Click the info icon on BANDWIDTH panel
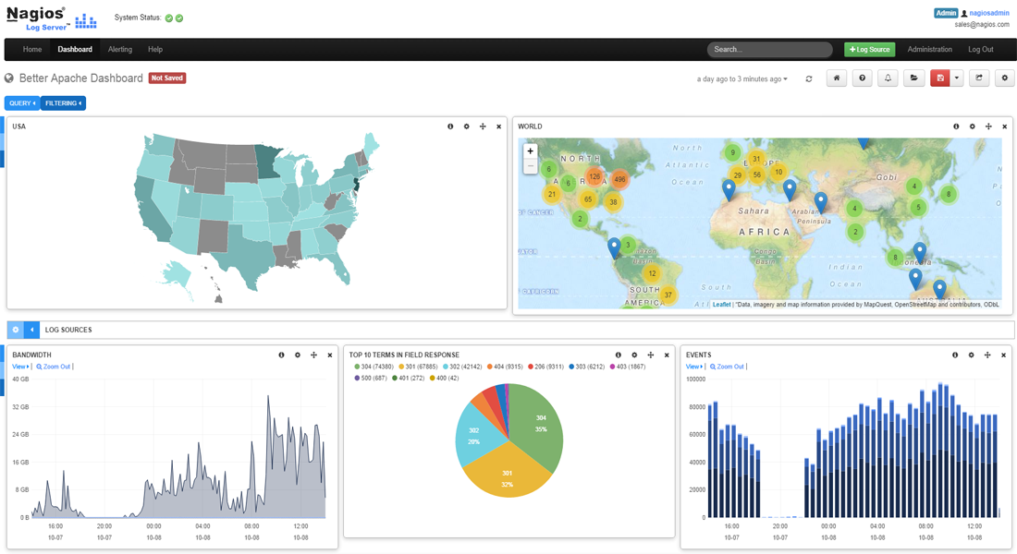 click(282, 354)
